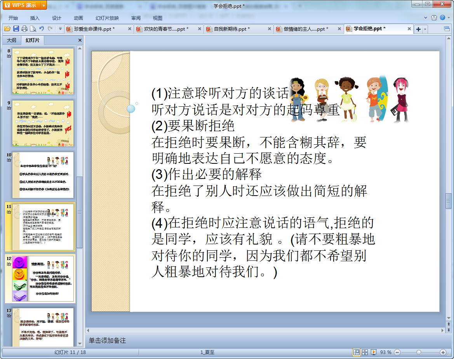Open WPS 演示 application menu dropdown arrow
Viewport: 454px width, 359px height.
[43, 5]
